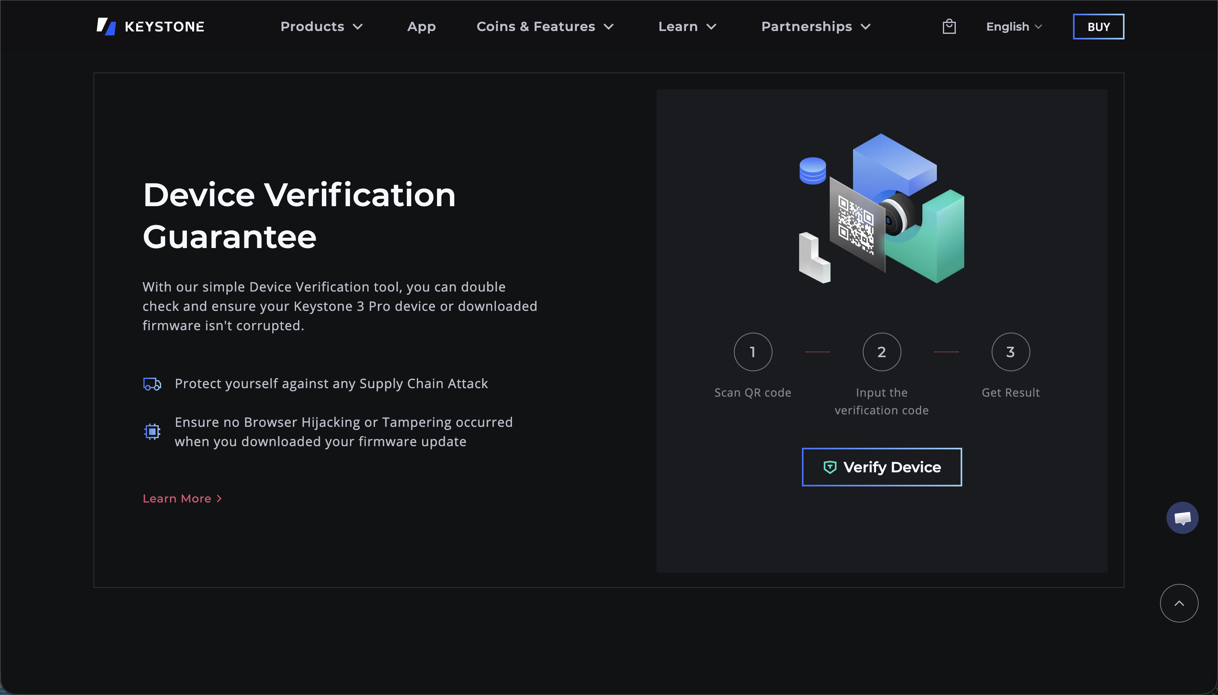Open the English language selector
This screenshot has width=1218, height=695.
coord(1014,26)
